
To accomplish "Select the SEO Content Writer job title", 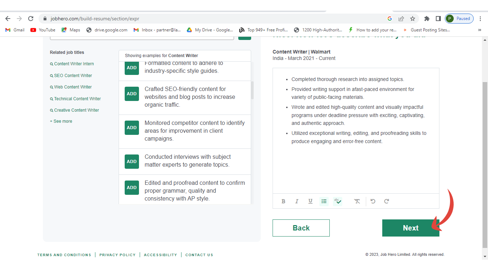I will [x=73, y=76].
